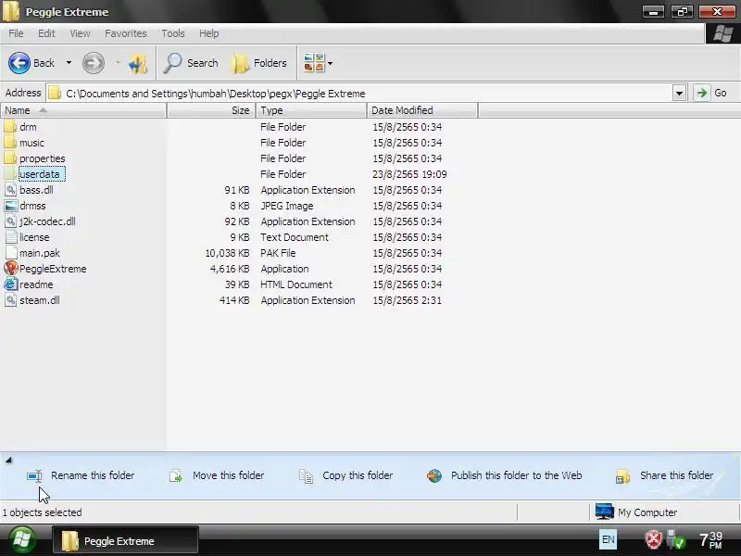The height and width of the screenshot is (556, 741).
Task: Click the Back arrow icon
Action: click(19, 63)
